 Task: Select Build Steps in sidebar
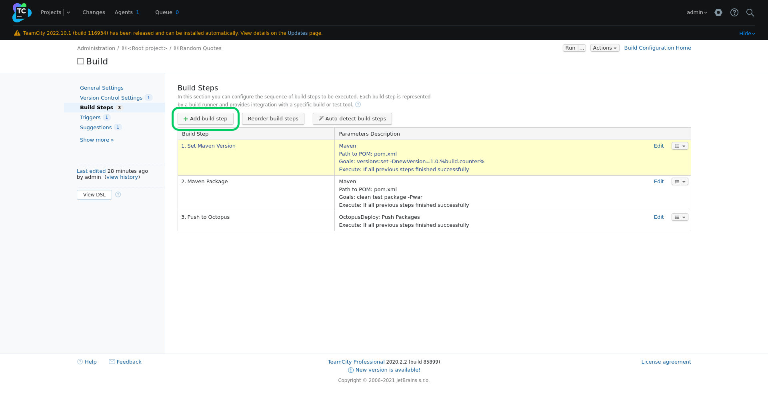(96, 108)
